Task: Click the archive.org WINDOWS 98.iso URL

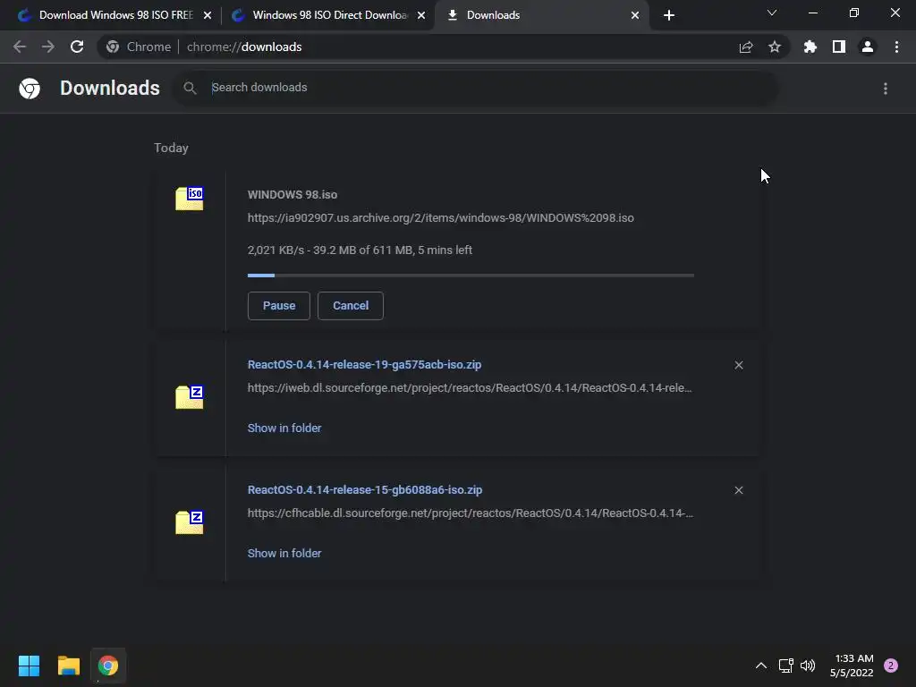Action: [441, 218]
